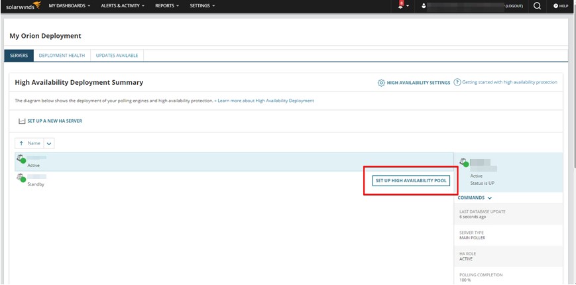
Task: Open the Alerts & Activity menu
Action: [x=121, y=6]
